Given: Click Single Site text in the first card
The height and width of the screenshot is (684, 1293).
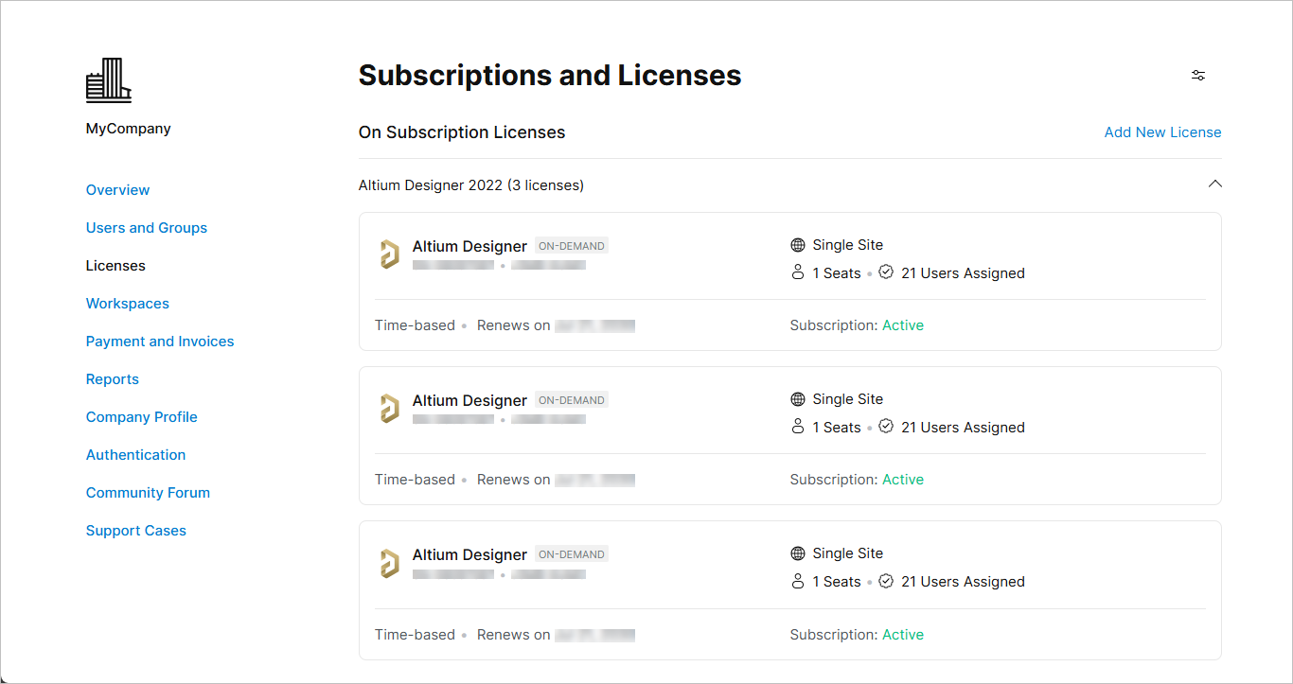Looking at the screenshot, I should [x=848, y=245].
